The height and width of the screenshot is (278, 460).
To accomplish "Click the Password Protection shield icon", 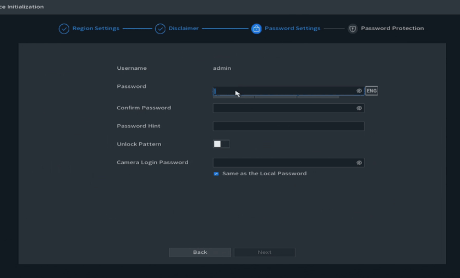I will [353, 29].
